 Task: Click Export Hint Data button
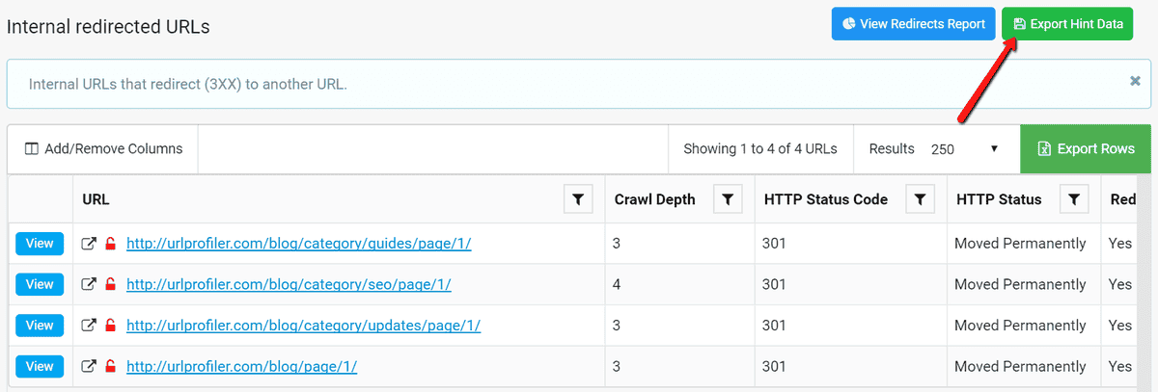point(1067,24)
